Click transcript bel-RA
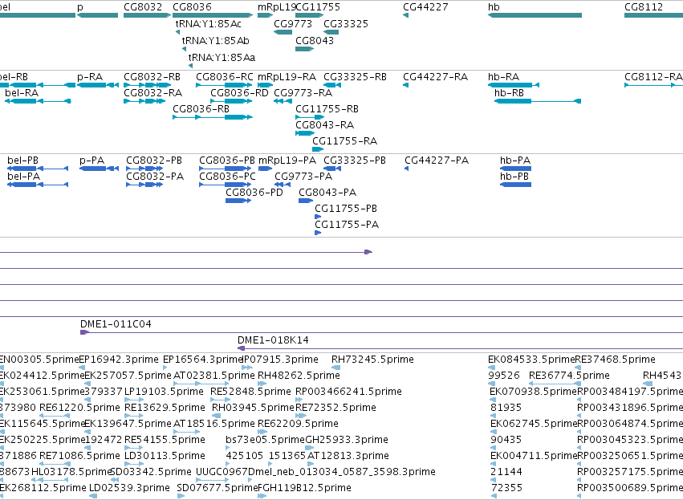Image resolution: width=683 pixels, height=500 pixels. pyautogui.click(x=38, y=101)
